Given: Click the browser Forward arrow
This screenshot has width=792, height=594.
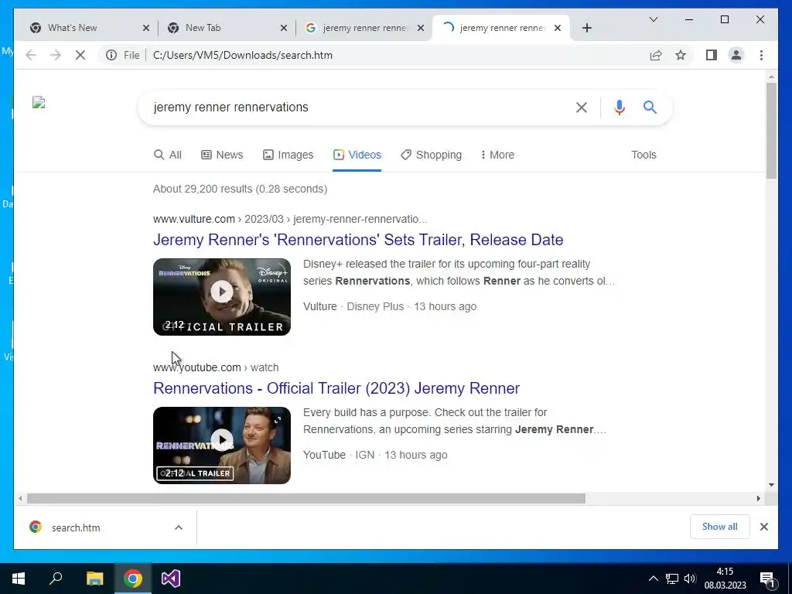Looking at the screenshot, I should click(56, 55).
